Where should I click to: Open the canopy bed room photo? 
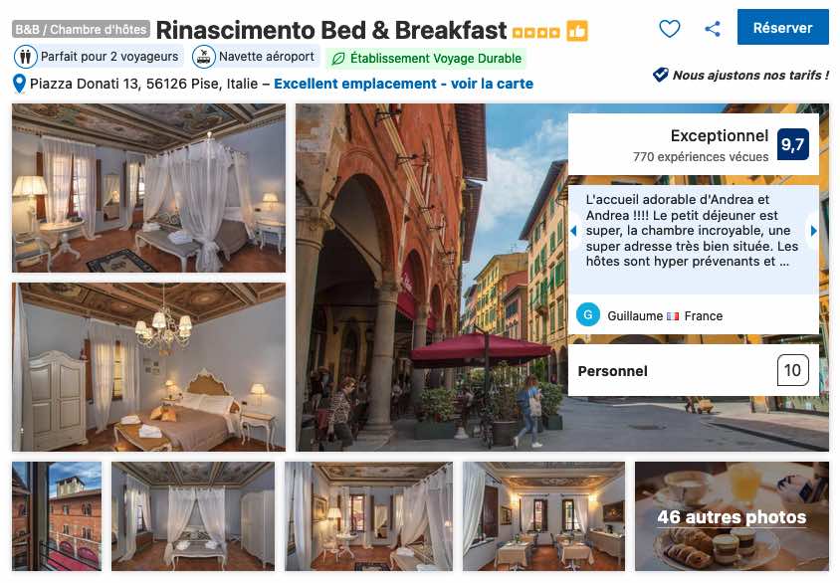pos(149,188)
